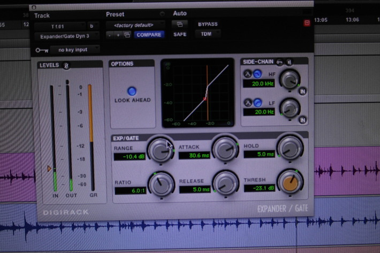Click the red threshold point on the graph

[205, 98]
